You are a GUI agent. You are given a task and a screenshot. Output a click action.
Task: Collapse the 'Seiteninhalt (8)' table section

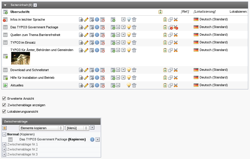click(x=5, y=5)
